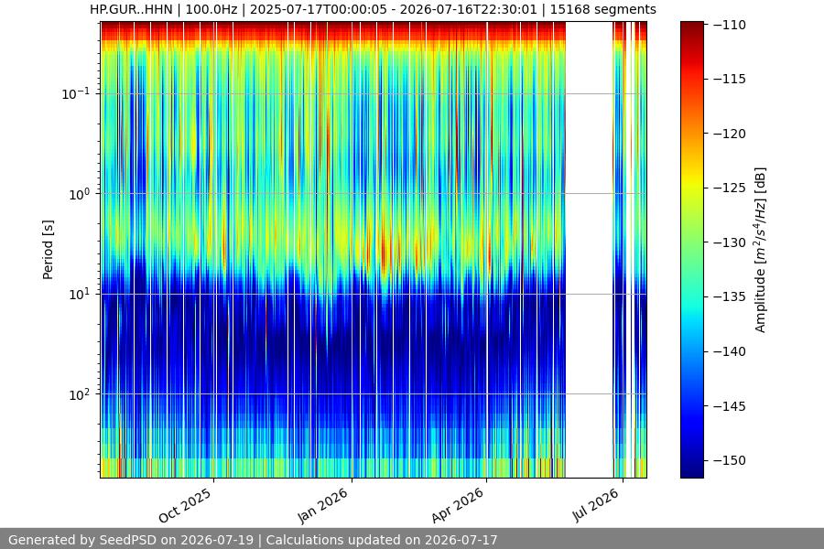Click the colorbar −120 dB label
The image size is (824, 549).
(x=730, y=134)
